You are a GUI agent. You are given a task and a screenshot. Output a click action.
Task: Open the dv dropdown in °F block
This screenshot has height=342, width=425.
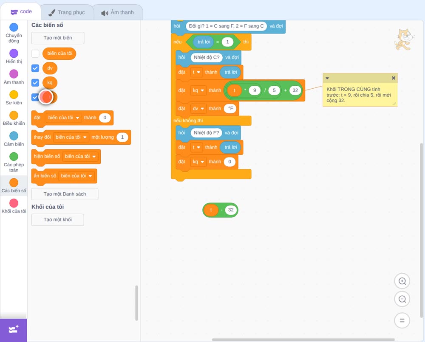coord(198,109)
